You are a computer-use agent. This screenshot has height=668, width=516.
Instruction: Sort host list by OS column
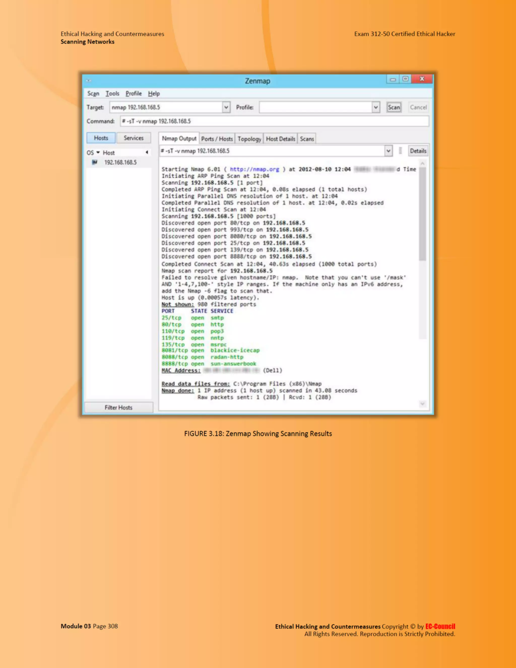click(93, 153)
